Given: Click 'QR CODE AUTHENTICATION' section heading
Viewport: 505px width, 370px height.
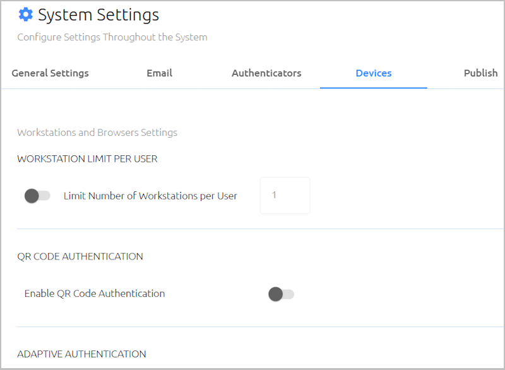Looking at the screenshot, I should coord(80,256).
